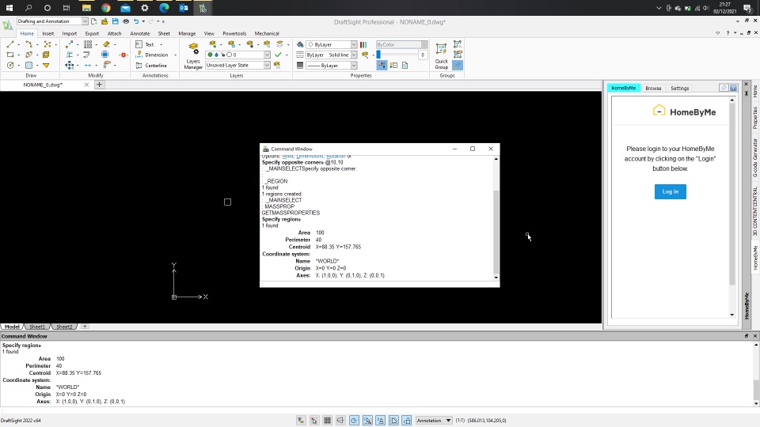Screen dimensions: 760x427
Task: Click the Open file icon in quick access toolbar
Action: pyautogui.click(x=104, y=21)
